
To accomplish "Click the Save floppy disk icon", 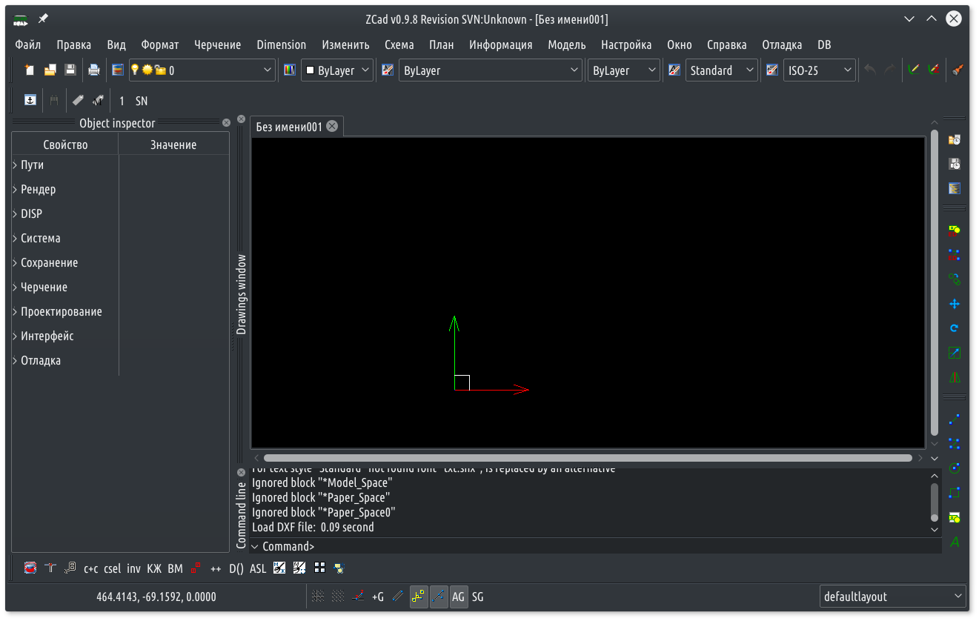I will click(x=70, y=70).
